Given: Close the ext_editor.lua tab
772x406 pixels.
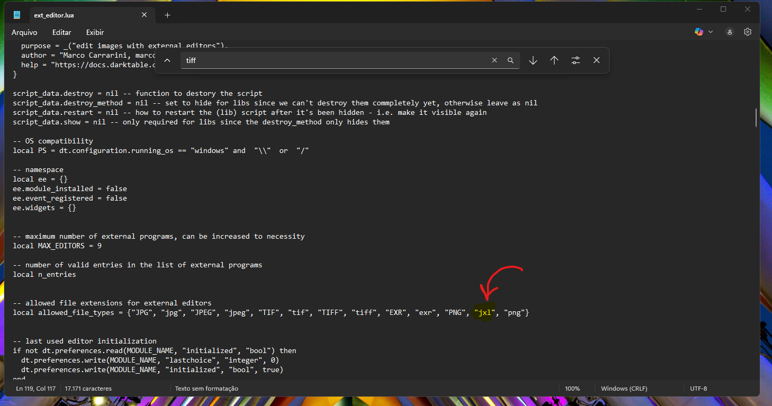Looking at the screenshot, I should [x=144, y=15].
